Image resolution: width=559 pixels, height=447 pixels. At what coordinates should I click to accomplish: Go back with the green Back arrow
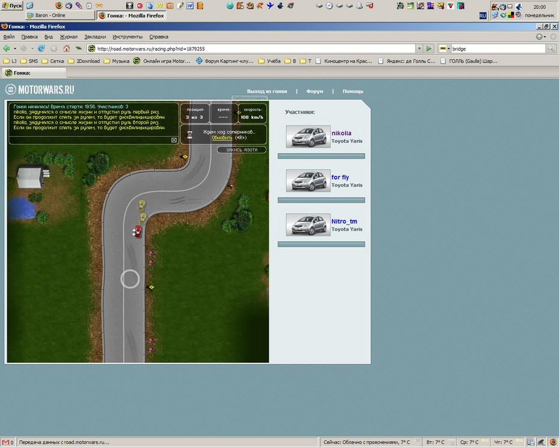click(x=7, y=49)
